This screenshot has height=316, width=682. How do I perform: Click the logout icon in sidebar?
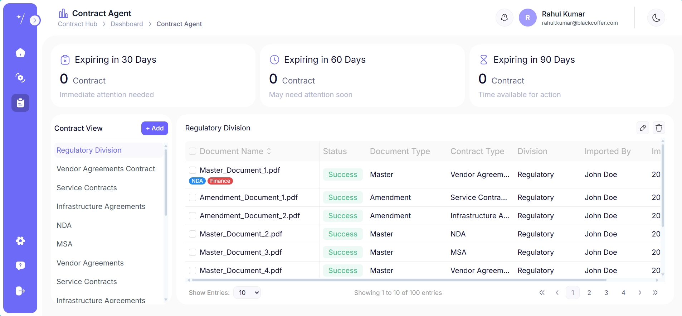tap(20, 291)
